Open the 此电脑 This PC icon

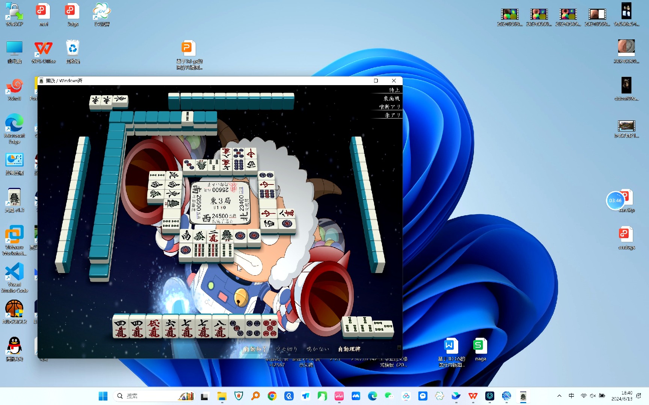click(14, 52)
